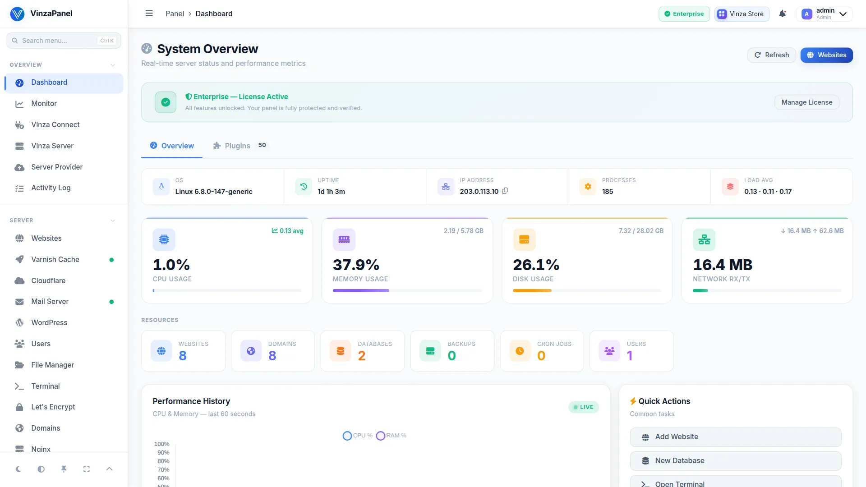Viewport: 866px width, 487px height.
Task: Click the network RX/TX progress bar
Action: [x=767, y=291]
